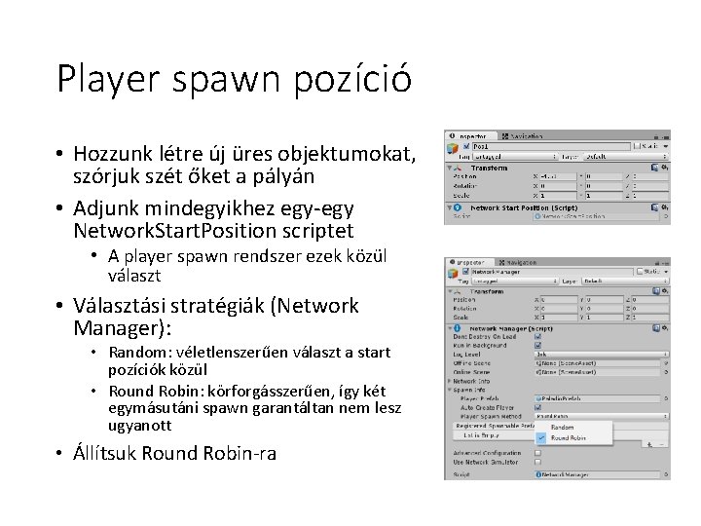Open object picker for Player Prefab
This screenshot has height=526, width=701.
[x=666, y=398]
